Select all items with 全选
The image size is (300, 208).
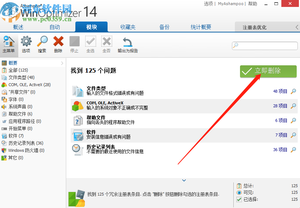tap(90, 45)
